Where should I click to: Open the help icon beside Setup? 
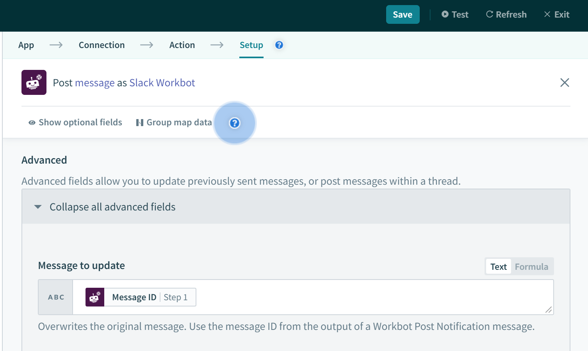[x=279, y=45]
